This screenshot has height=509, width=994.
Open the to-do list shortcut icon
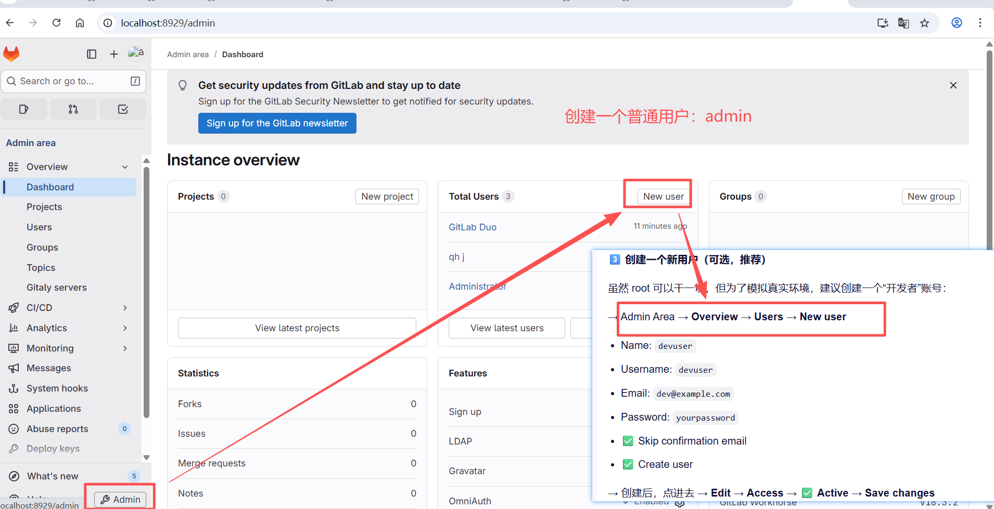point(123,109)
